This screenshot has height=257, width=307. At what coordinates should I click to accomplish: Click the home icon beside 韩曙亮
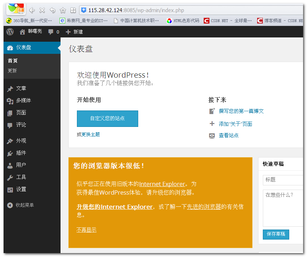(x=22, y=32)
